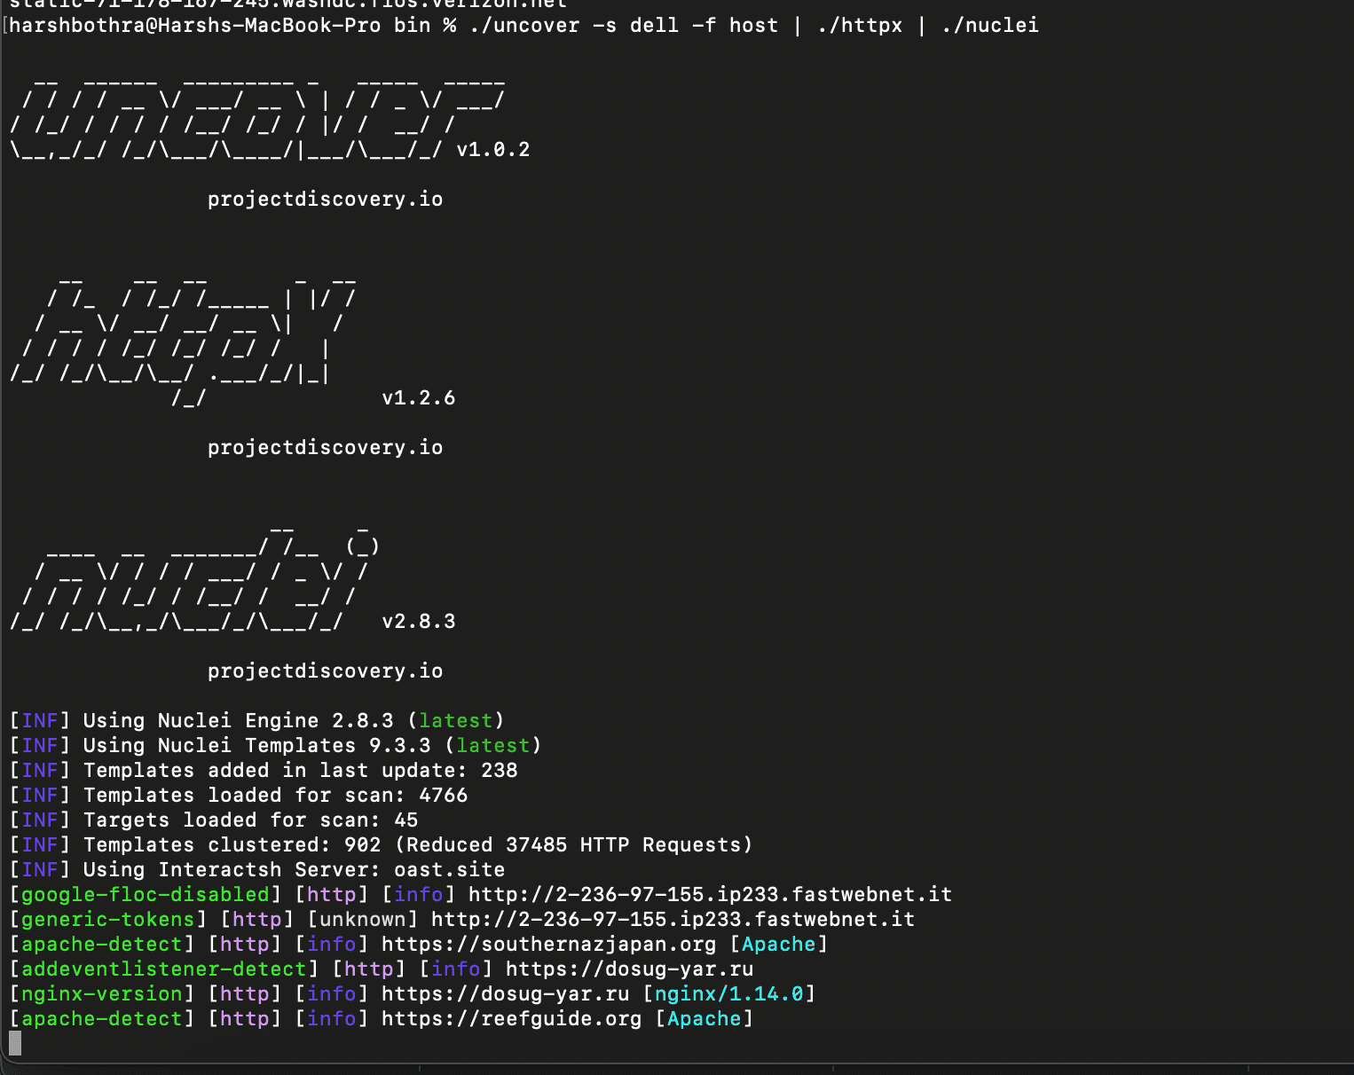The height and width of the screenshot is (1075, 1354).
Task: Click the generic-tokens template tag
Action: coord(107,919)
